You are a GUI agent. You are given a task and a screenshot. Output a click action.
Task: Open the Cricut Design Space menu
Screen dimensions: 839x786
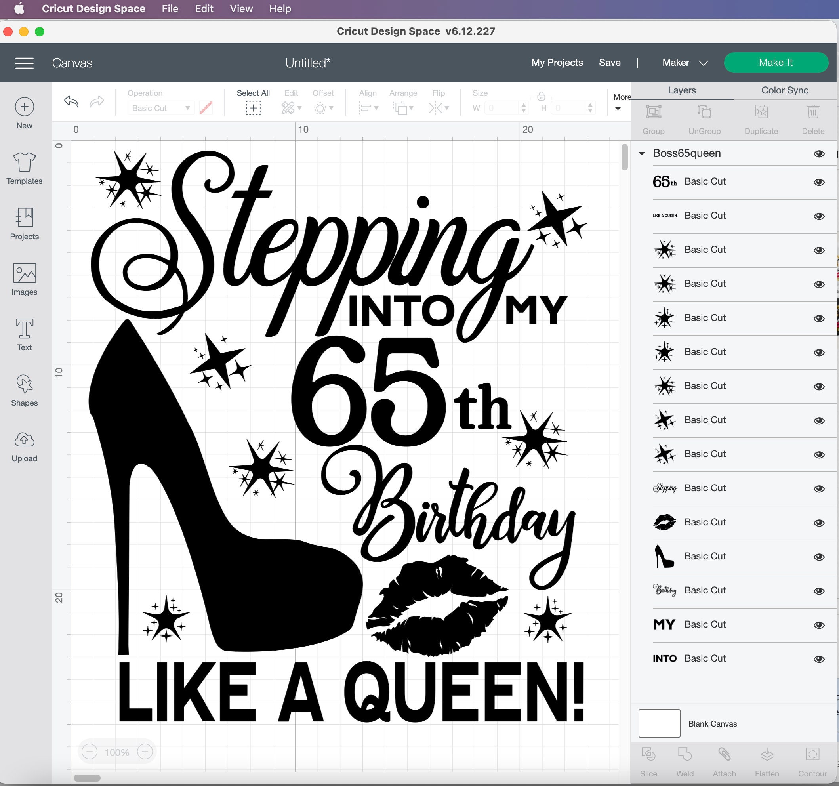tap(94, 8)
